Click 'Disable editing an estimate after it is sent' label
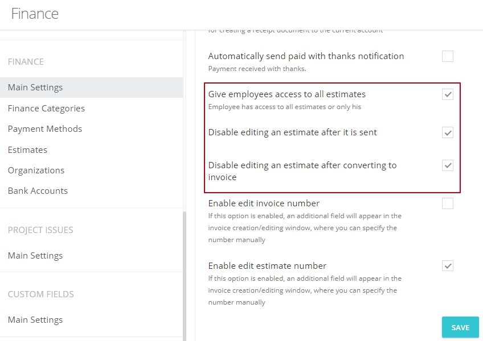 (x=293, y=132)
